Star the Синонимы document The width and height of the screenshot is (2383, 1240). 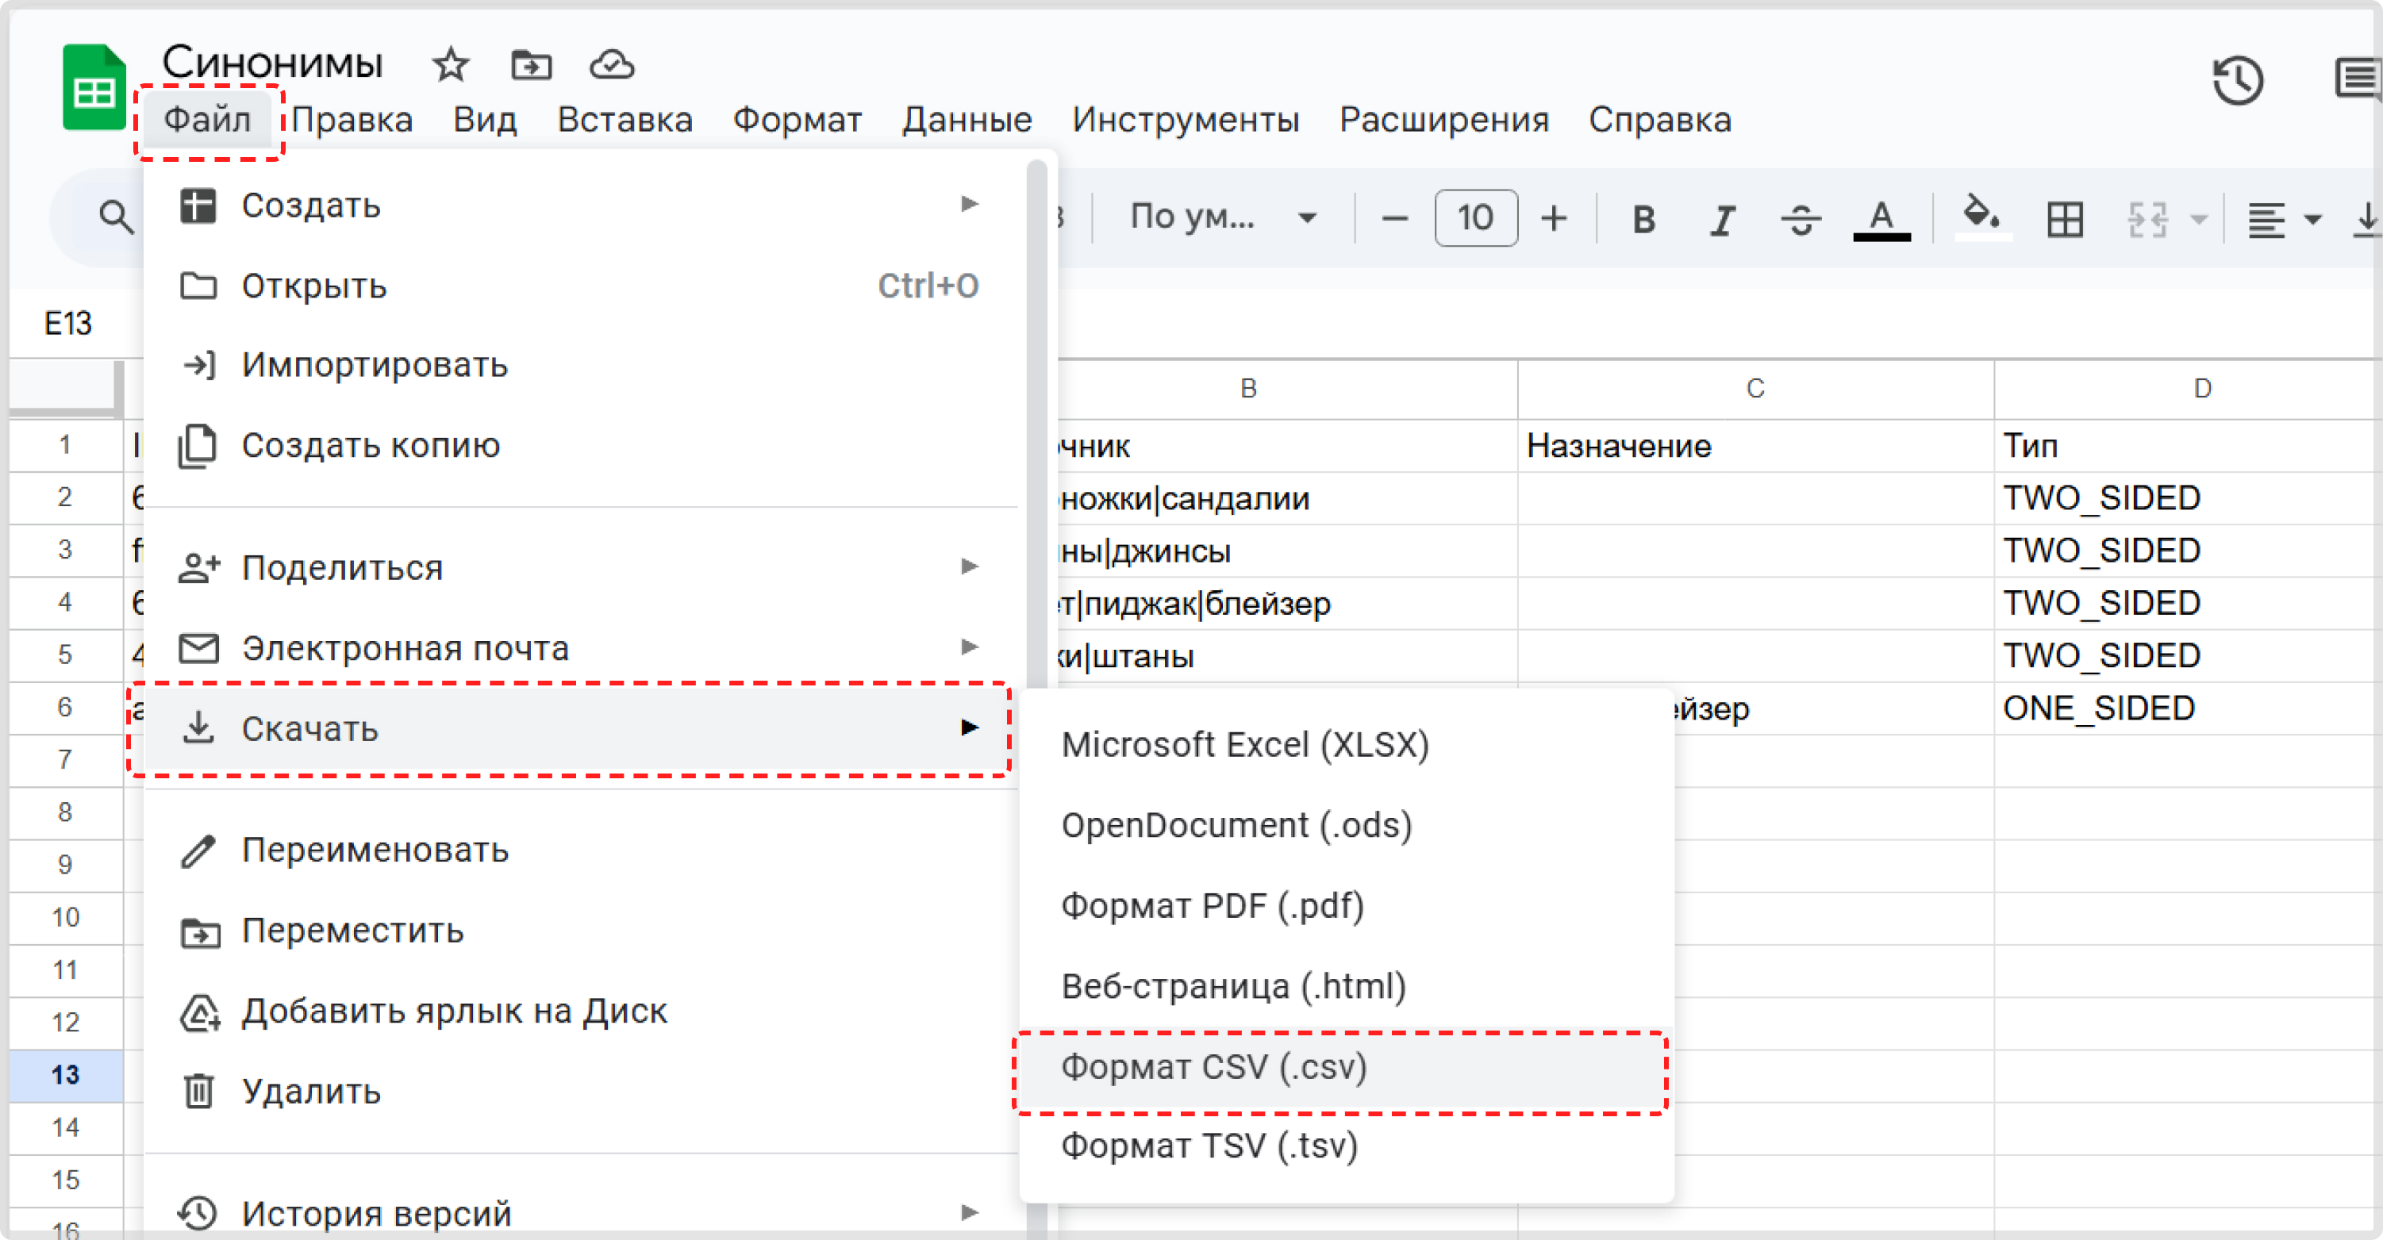click(451, 65)
